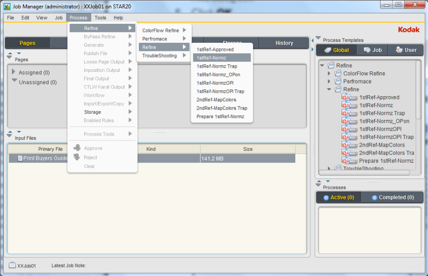Viewport: 428px width, 276px height.
Task: Select the Job templates tab
Action: click(372, 50)
